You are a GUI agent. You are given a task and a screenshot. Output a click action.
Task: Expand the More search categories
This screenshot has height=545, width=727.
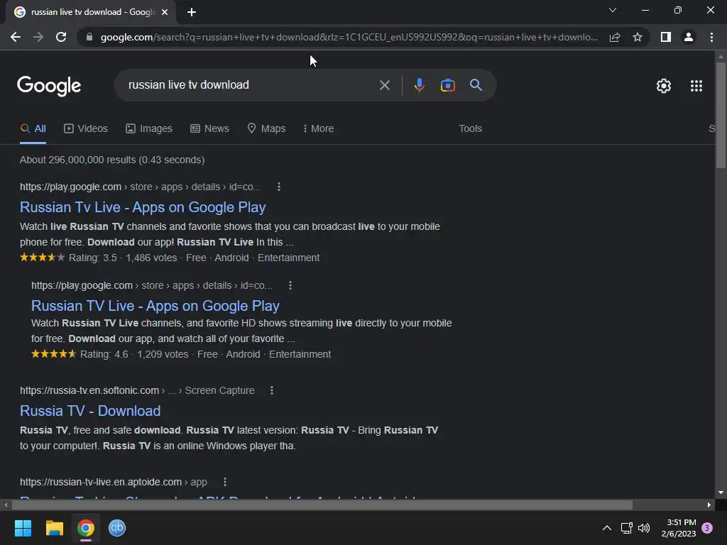point(318,128)
